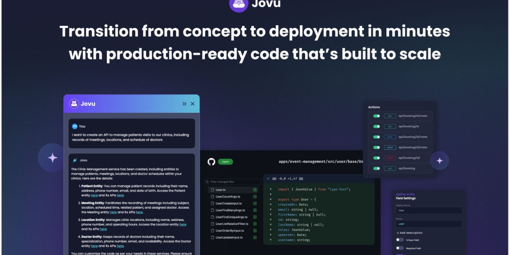
Task: Click the green Open status button
Action: [225, 162]
